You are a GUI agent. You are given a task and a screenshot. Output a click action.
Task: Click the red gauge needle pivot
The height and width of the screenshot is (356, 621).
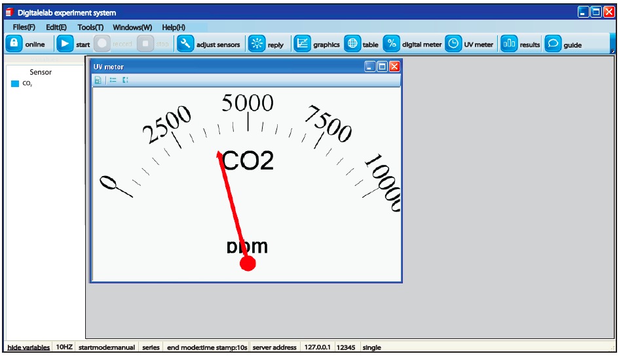[248, 263]
